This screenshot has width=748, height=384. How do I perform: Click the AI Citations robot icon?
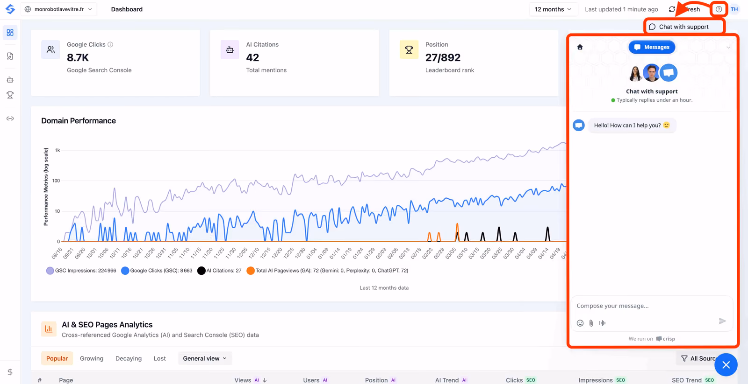pos(230,49)
